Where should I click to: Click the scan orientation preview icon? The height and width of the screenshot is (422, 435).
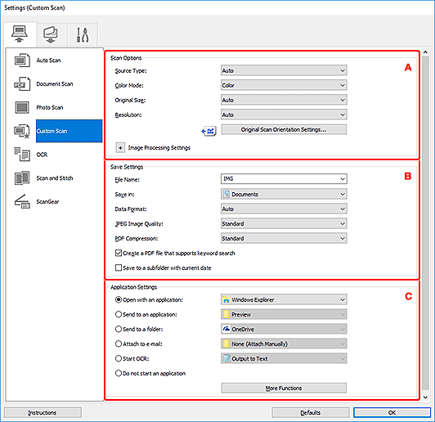point(209,131)
